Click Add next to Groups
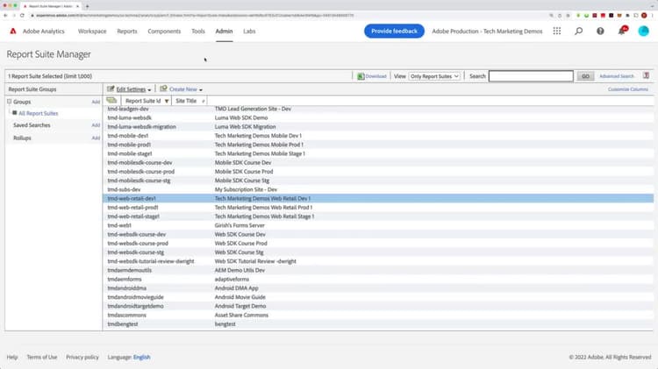The height and width of the screenshot is (369, 658). click(x=96, y=102)
